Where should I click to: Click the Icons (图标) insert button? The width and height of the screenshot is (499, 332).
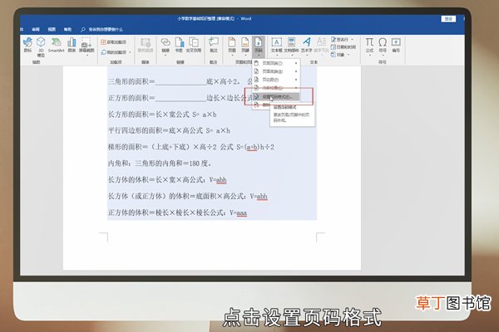27,45
